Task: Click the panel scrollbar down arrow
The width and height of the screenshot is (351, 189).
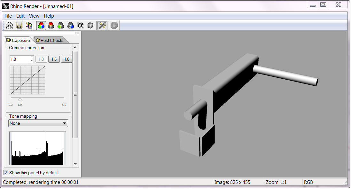Action: click(x=75, y=164)
